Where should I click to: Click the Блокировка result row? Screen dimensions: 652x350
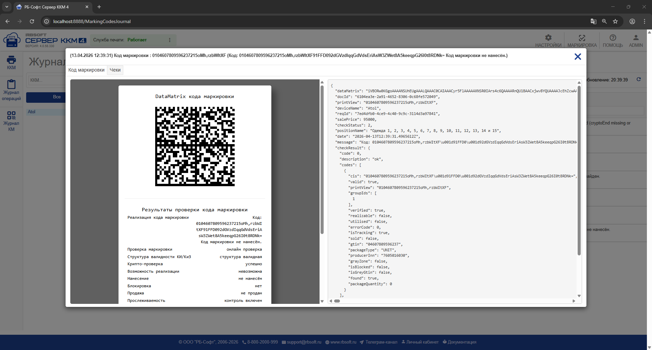(195, 286)
